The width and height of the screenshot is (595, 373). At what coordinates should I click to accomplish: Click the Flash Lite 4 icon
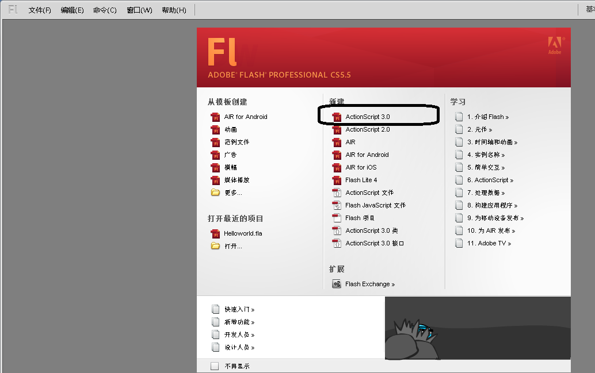(337, 180)
